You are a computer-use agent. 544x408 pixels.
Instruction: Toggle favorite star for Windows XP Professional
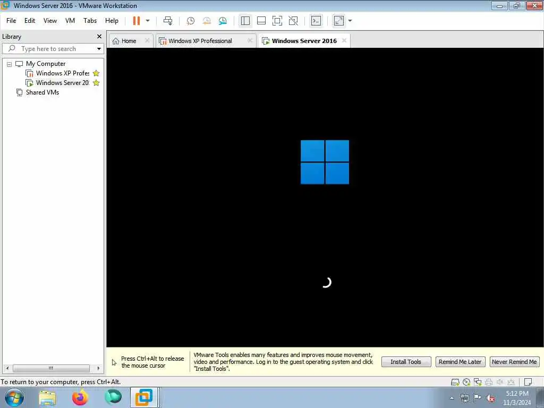(x=96, y=73)
